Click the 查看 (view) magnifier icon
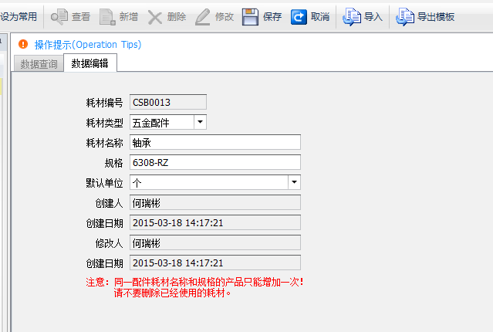The height and width of the screenshot is (332, 493). (59, 17)
